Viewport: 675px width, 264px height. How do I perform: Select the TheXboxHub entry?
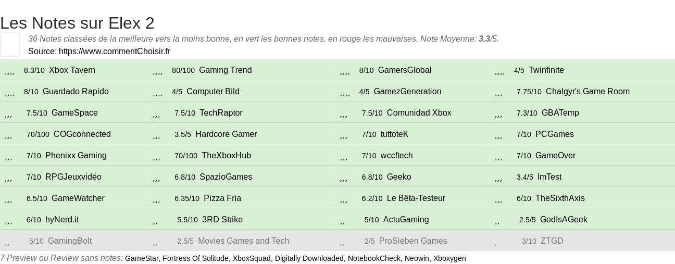(x=226, y=156)
